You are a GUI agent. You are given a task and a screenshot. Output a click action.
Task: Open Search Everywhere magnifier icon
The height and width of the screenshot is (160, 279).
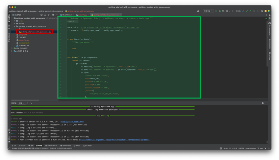tap(262, 11)
